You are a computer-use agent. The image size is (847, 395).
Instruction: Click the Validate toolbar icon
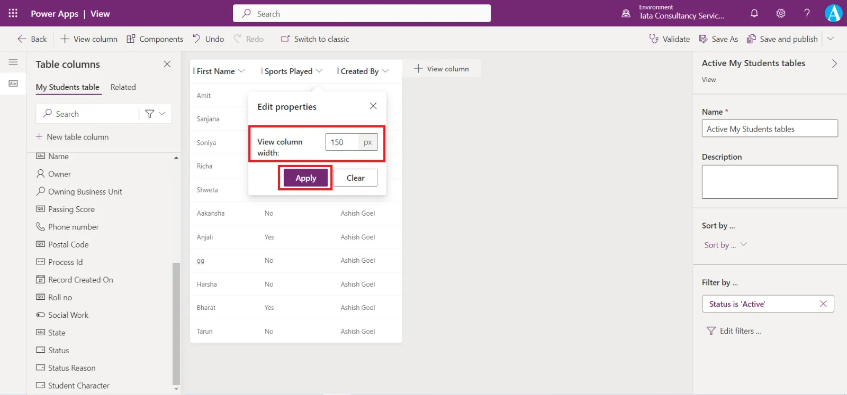670,39
